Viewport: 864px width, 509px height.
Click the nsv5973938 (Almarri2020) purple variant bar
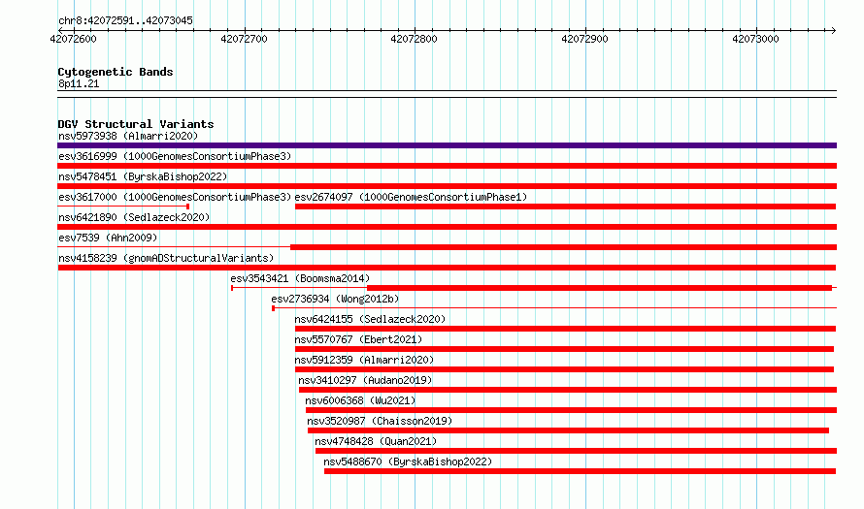tap(447, 145)
